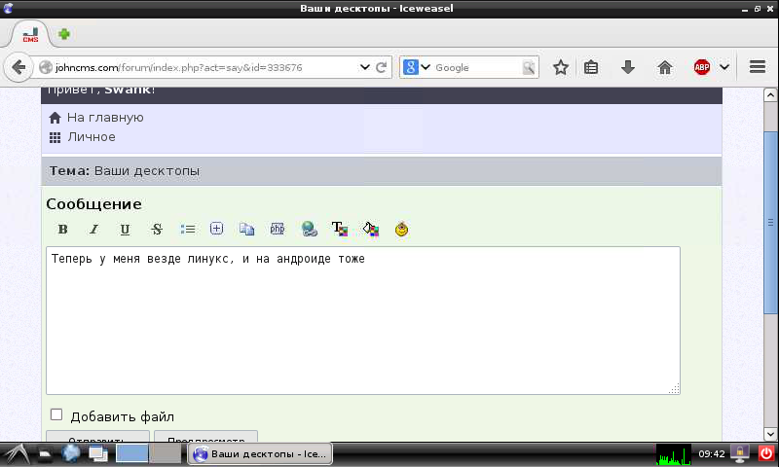The width and height of the screenshot is (779, 467).
Task: Click inside the message text area
Action: pos(363,321)
